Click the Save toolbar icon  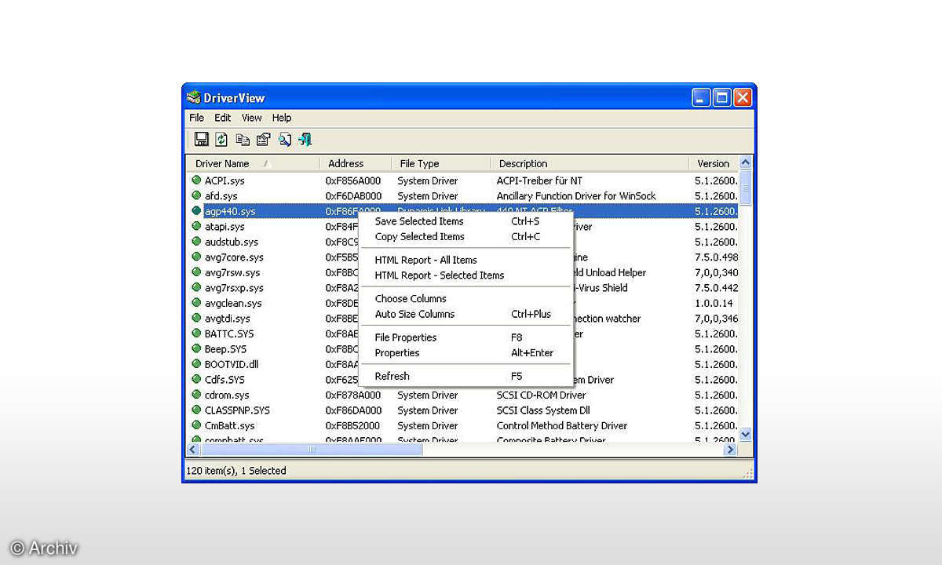click(x=202, y=139)
